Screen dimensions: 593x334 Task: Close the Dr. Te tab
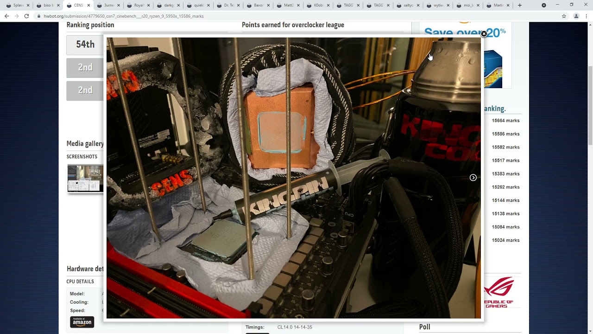239,6
